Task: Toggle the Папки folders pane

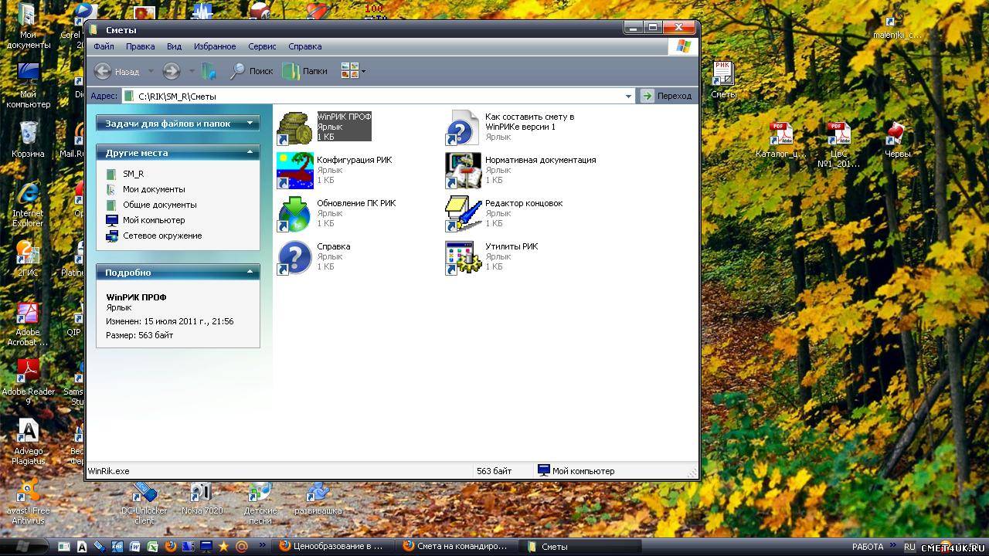Action: click(x=305, y=71)
